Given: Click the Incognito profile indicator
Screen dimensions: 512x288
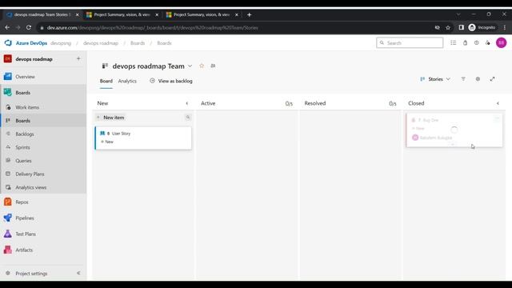Looking at the screenshot, I should point(482,28).
